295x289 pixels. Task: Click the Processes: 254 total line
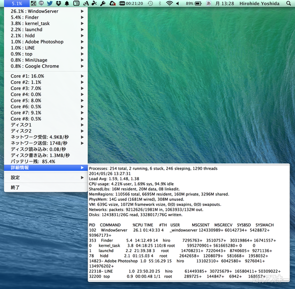click(x=153, y=168)
